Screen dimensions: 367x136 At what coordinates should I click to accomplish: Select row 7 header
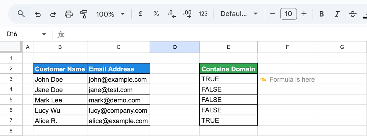click(11, 120)
